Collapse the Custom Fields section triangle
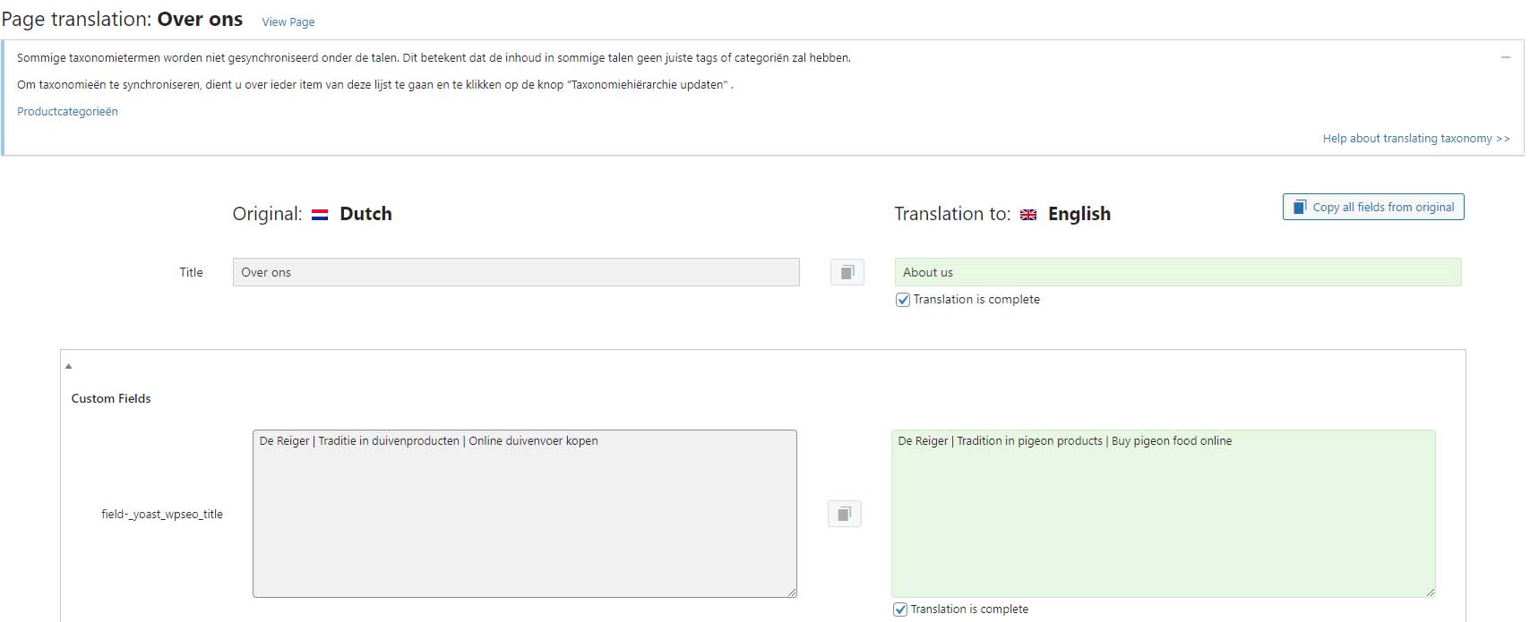Screen dimensions: 1530x622 click(68, 366)
